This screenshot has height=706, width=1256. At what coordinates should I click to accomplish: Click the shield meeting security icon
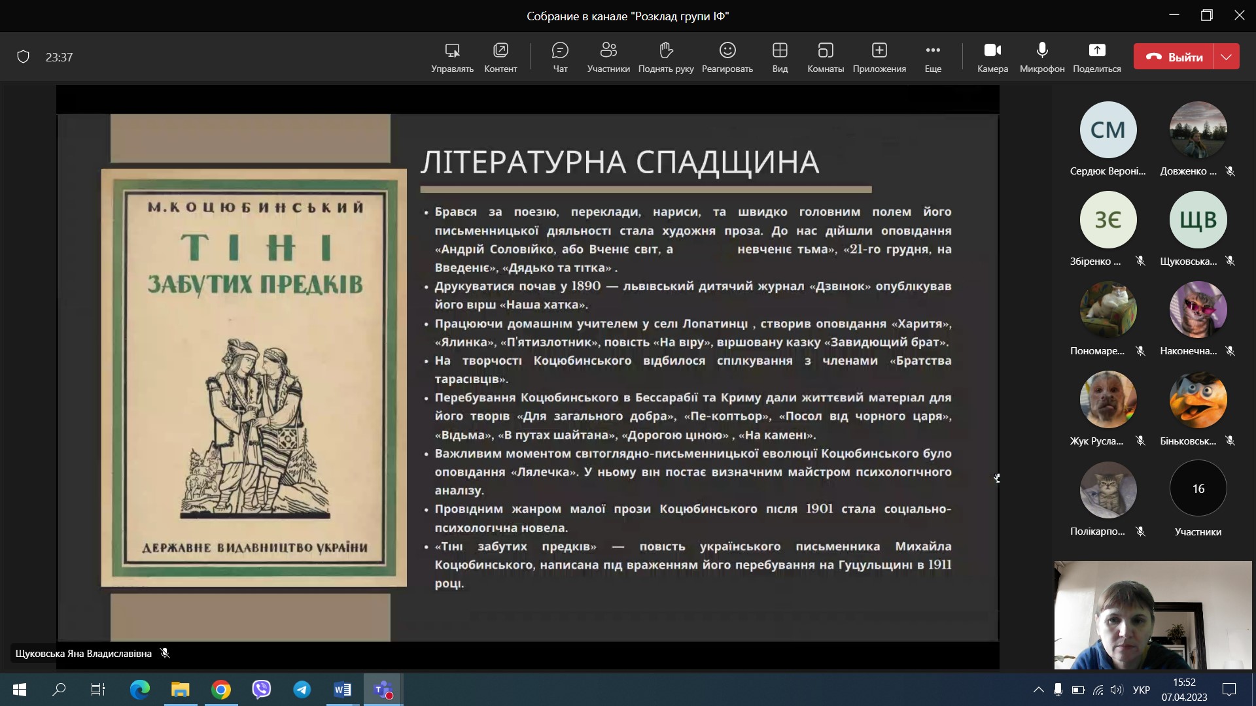coord(24,57)
